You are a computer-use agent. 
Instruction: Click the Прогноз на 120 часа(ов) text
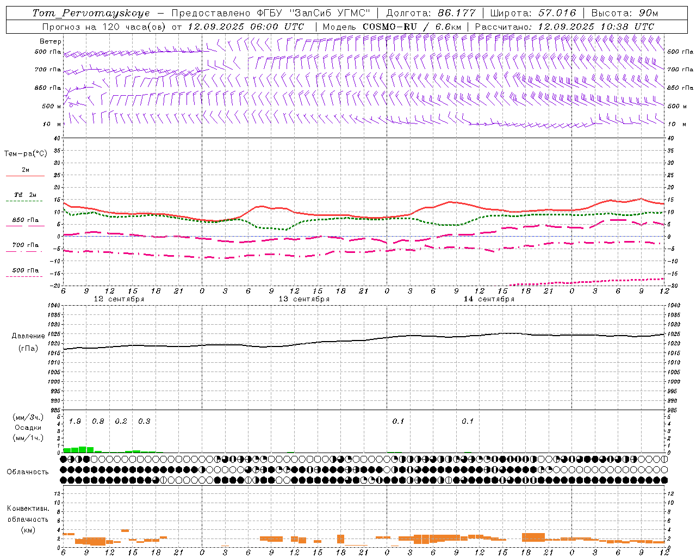[x=104, y=27]
